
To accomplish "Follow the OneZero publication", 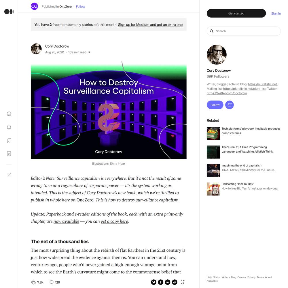I will 80,7.
